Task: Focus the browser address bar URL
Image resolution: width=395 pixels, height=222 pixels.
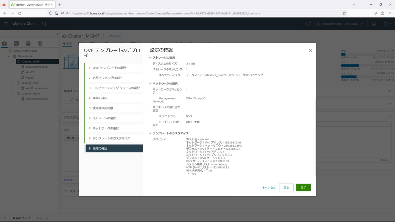Action: 166,13
